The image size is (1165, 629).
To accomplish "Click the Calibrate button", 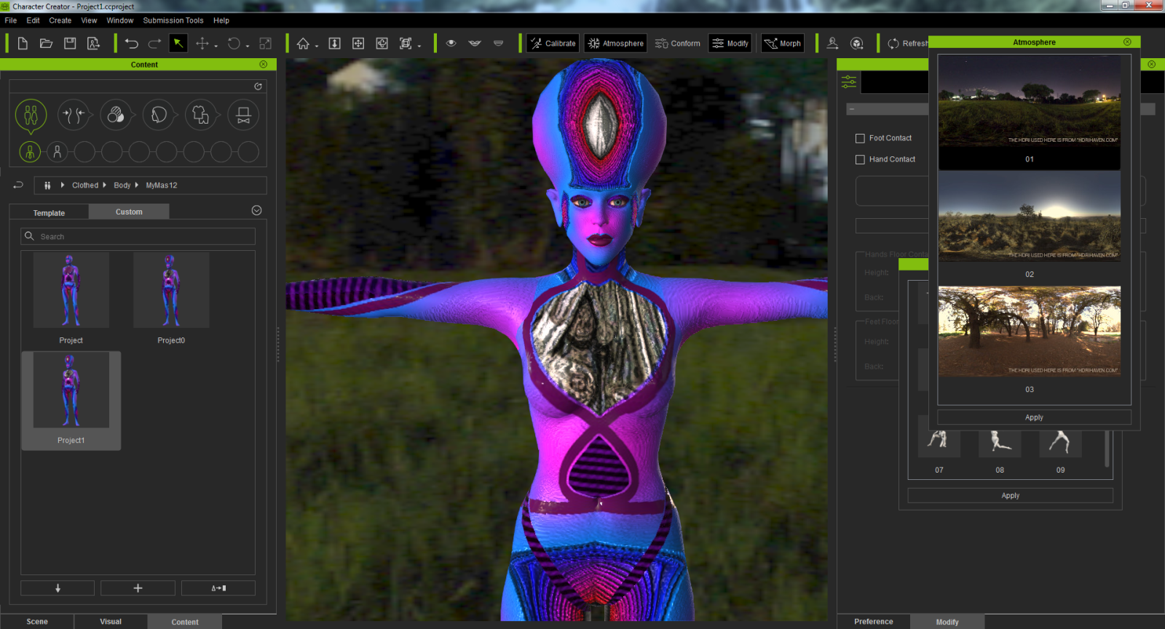I will [553, 44].
